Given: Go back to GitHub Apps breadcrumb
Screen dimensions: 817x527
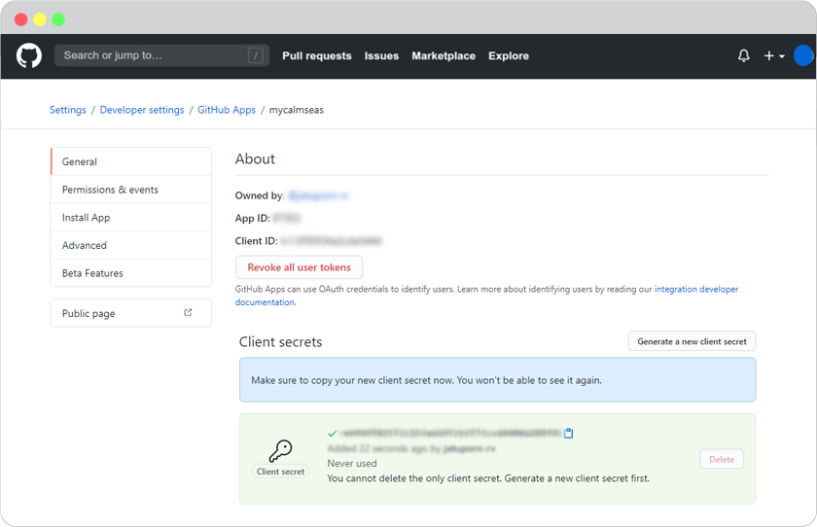Looking at the screenshot, I should (x=226, y=110).
